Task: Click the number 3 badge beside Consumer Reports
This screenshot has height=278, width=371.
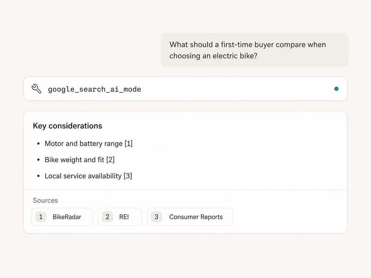Action: [x=156, y=217]
